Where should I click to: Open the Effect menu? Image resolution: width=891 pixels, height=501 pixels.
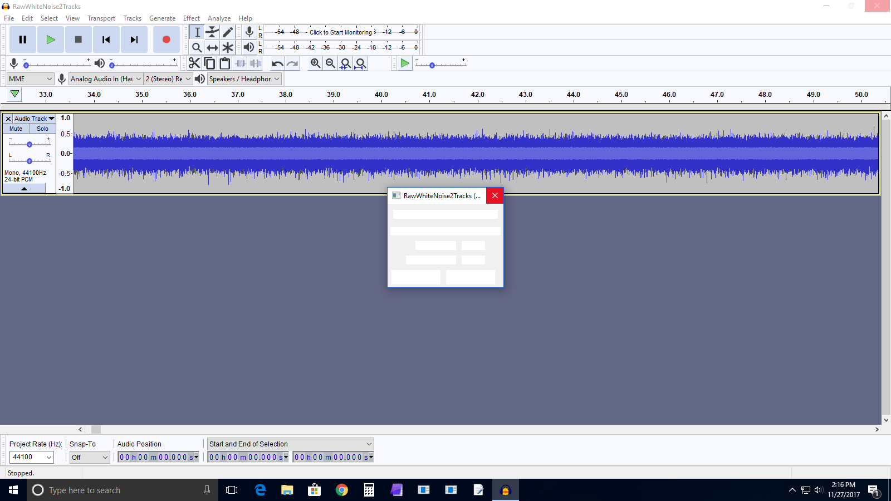point(192,18)
